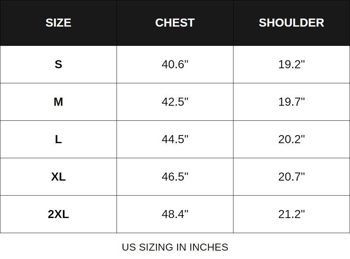Select the 2XL size cell
Screen dimensions: 350x259
[58, 214]
